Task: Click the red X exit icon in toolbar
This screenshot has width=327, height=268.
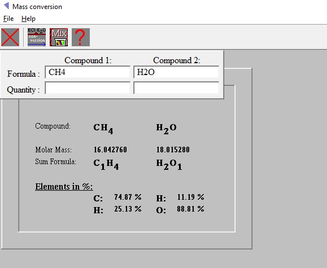Action: point(10,37)
